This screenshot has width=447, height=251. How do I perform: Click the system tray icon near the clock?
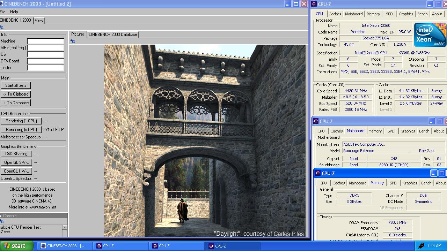pos(421,246)
